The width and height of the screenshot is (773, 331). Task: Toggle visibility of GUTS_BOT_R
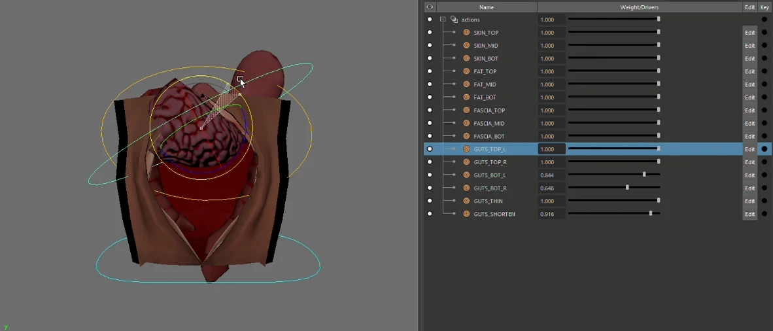pos(430,188)
